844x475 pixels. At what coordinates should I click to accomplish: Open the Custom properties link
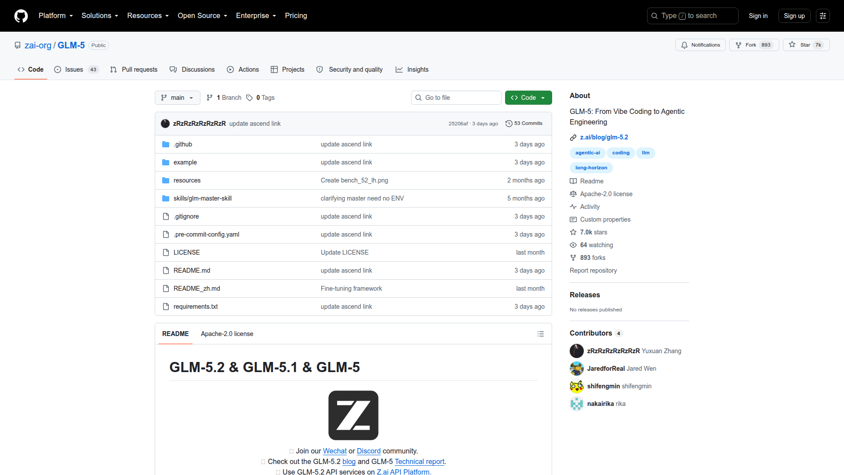click(x=600, y=219)
